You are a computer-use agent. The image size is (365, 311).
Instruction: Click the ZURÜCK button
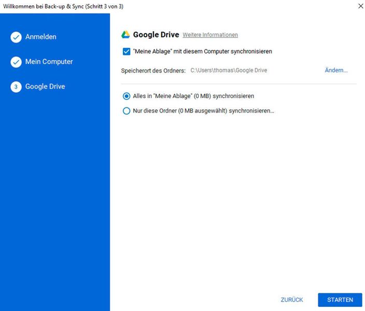(x=292, y=300)
